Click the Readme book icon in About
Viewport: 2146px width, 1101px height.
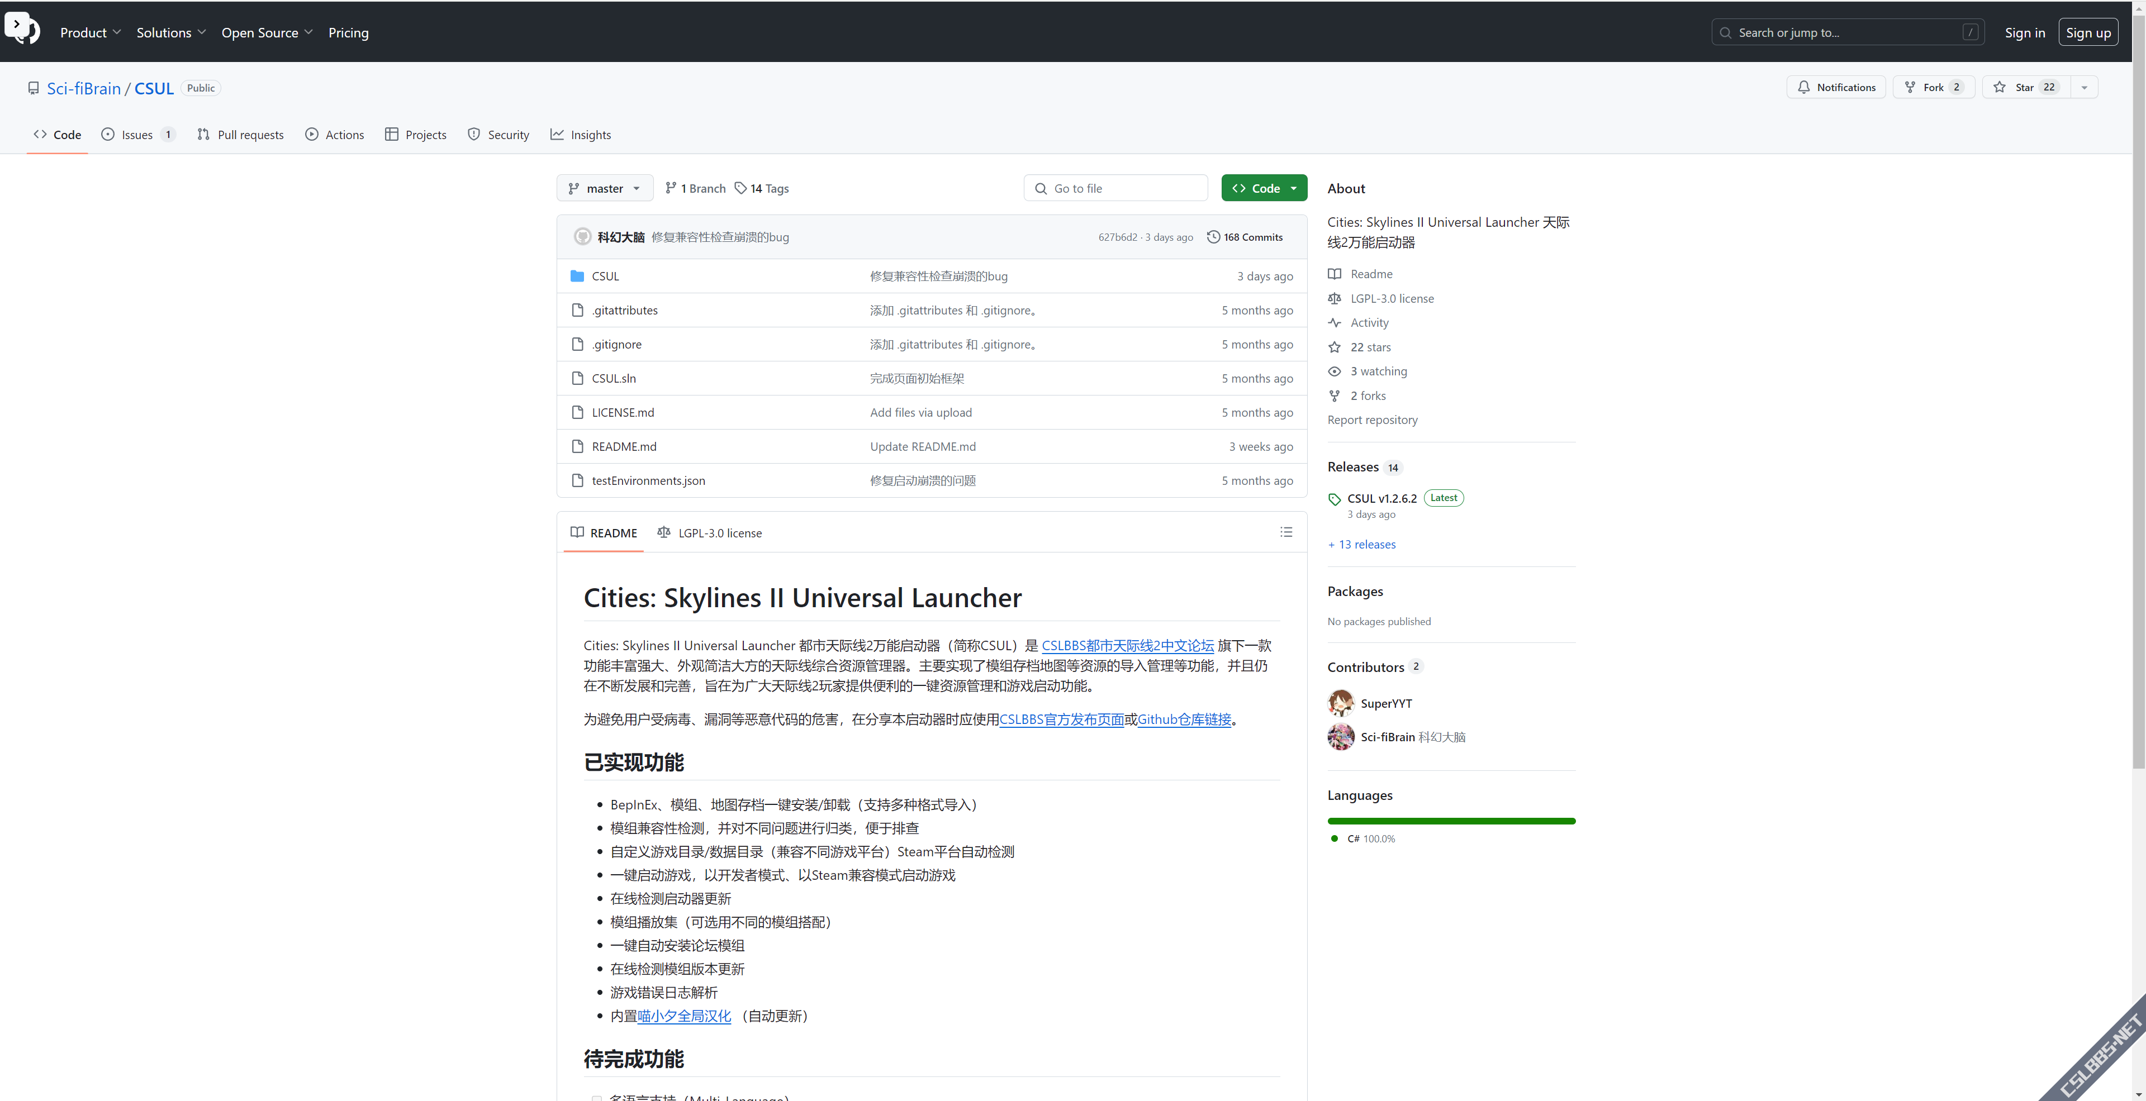click(1335, 274)
